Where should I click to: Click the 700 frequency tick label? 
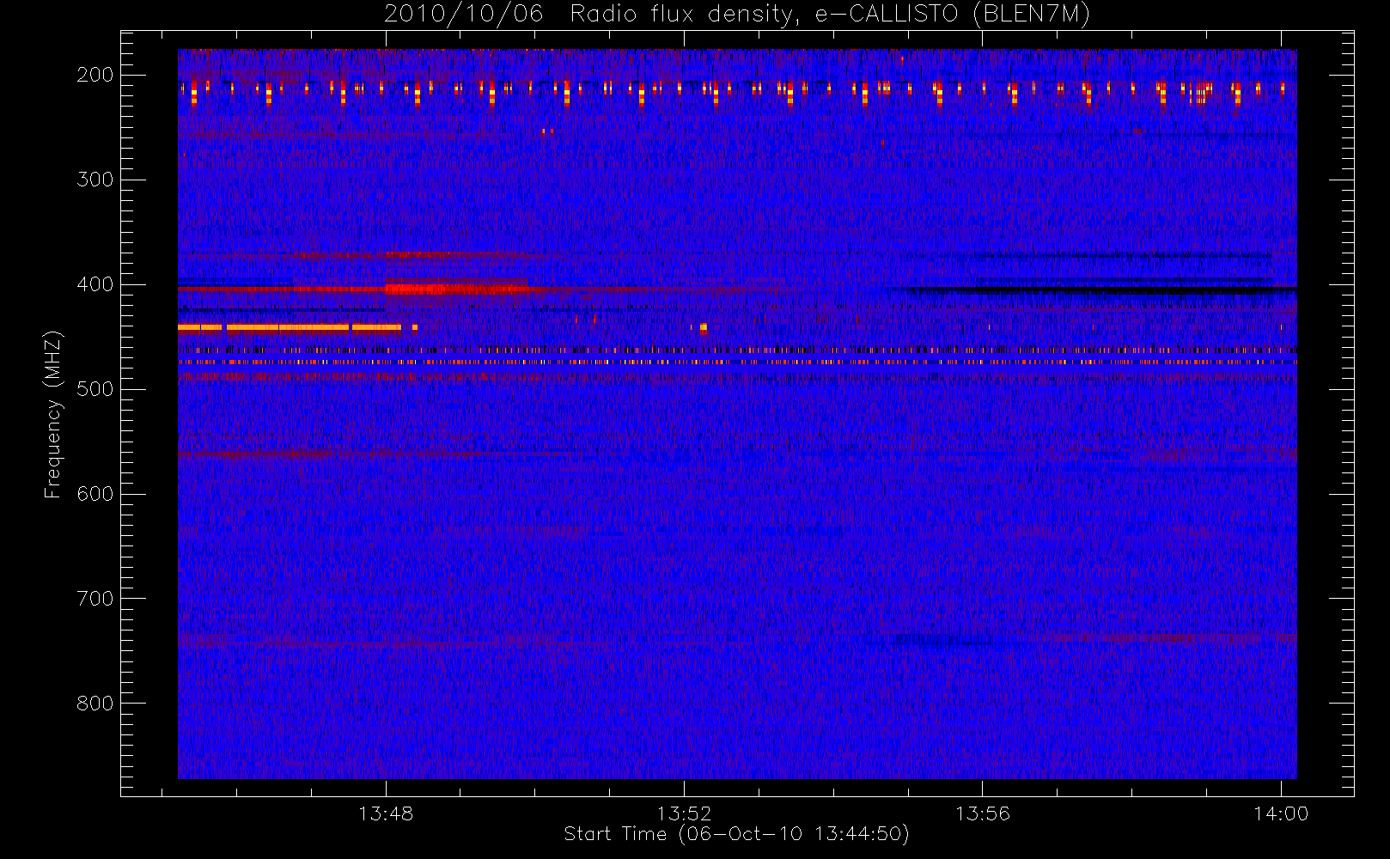coord(94,599)
